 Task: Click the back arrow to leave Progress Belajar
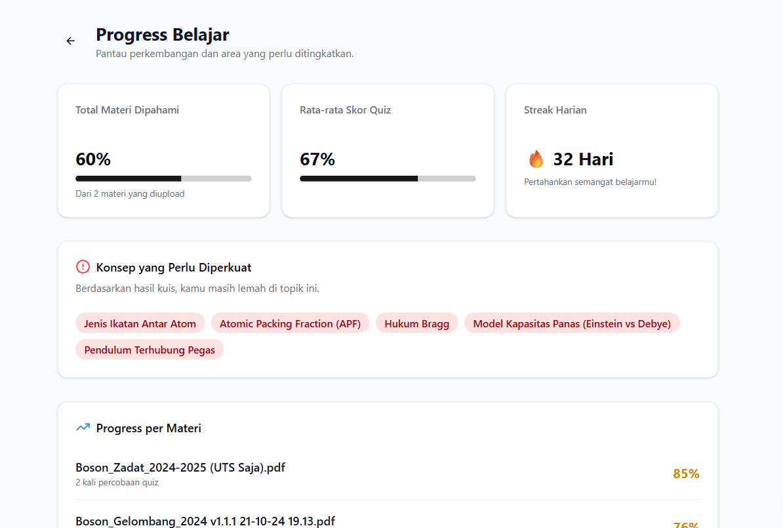click(70, 41)
